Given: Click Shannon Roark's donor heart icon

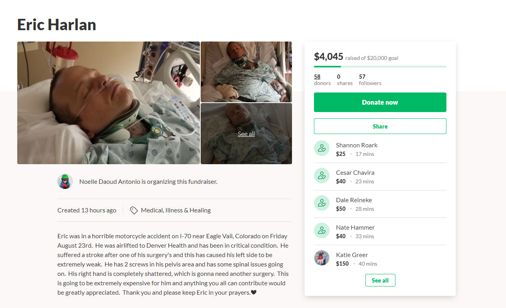Looking at the screenshot, I should [322, 148].
